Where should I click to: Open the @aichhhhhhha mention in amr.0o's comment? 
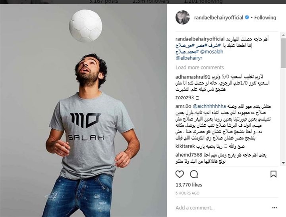coord(209,106)
